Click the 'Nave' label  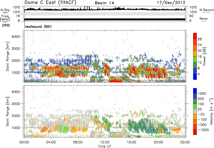coord(204,19)
